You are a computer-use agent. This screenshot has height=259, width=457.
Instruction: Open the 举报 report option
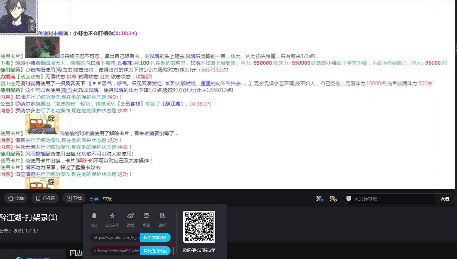click(x=107, y=198)
